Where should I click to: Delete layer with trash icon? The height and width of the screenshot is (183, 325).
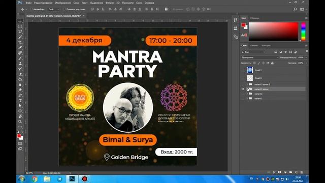pyautogui.click(x=302, y=172)
